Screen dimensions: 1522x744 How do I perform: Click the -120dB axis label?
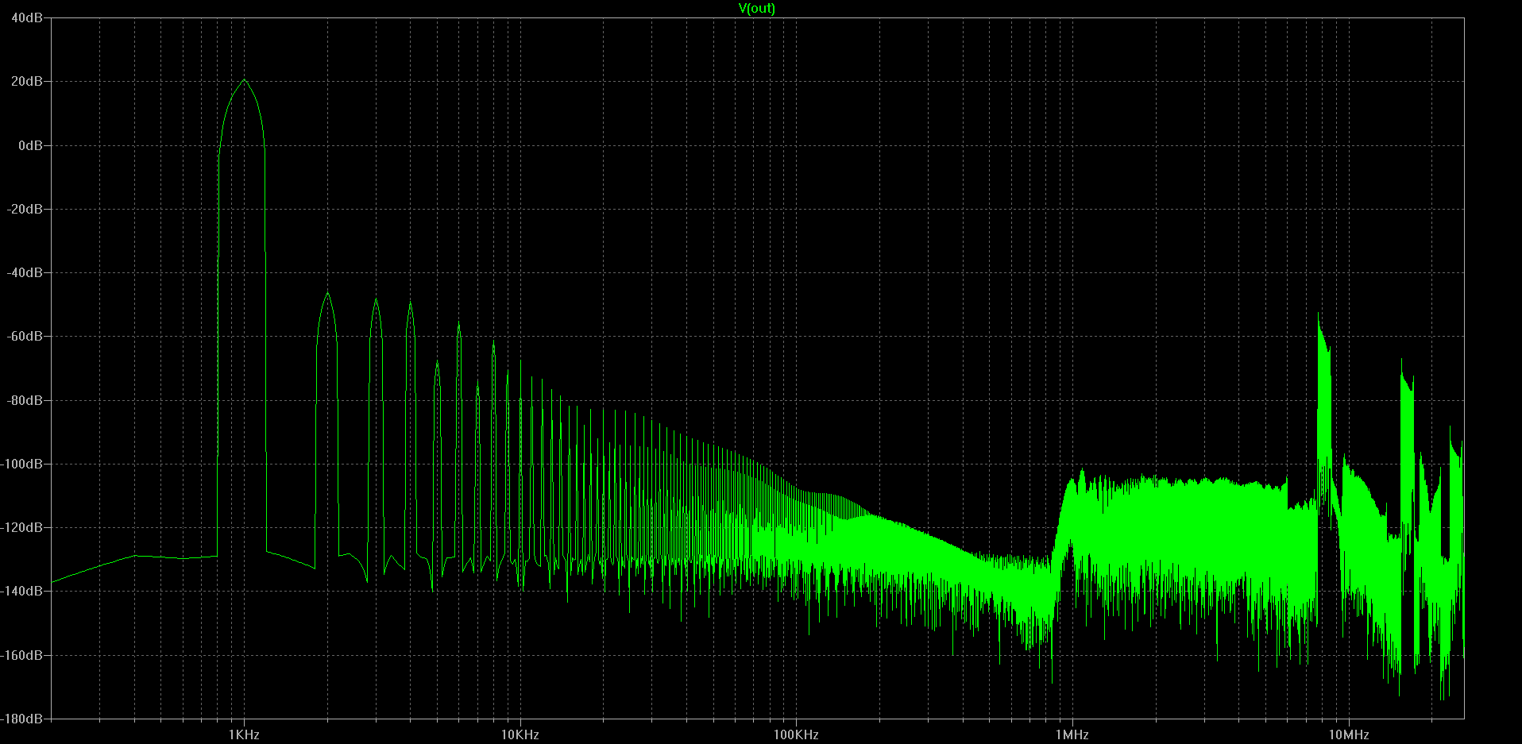coord(22,527)
